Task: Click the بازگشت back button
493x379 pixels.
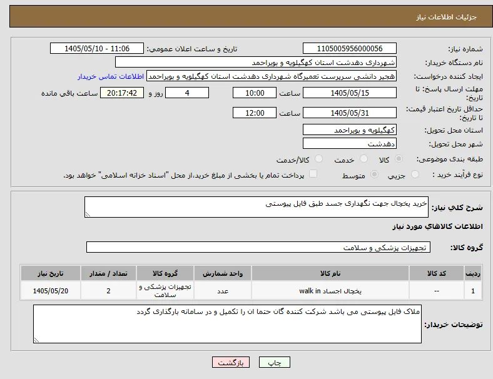Action: [x=231, y=362]
